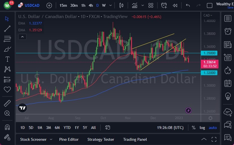Open the long position forecasting tool
Viewport: 234px width, 145px height.
tap(7, 79)
